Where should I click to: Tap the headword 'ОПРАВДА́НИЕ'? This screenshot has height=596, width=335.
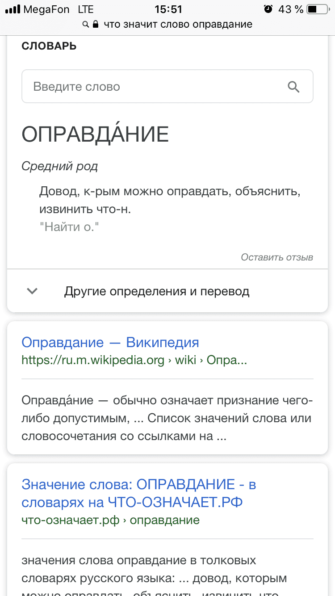pos(96,133)
